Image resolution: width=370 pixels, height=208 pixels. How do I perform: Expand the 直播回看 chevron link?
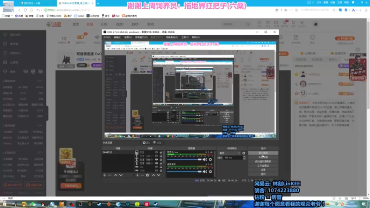(340, 53)
